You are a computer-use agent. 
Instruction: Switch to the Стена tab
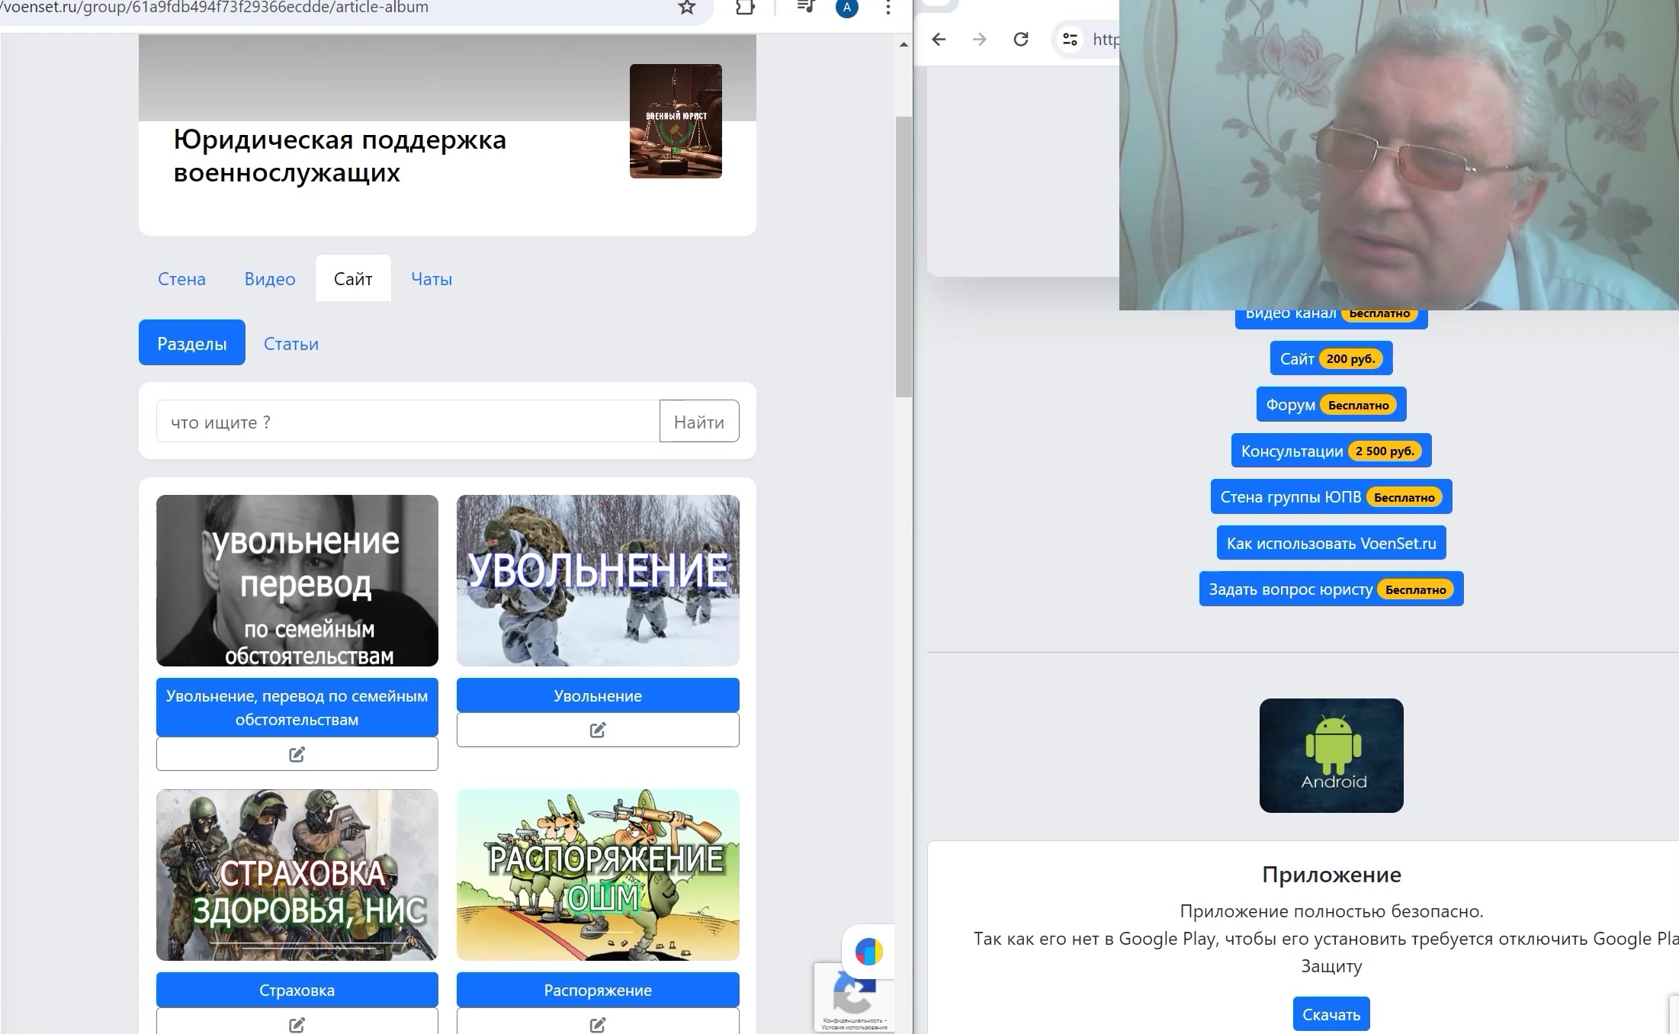[x=181, y=279]
